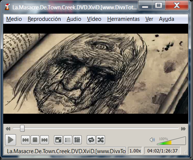Minimize the VLC window
Image resolution: width=193 pixels, height=160 pixels.
tap(145, 6)
